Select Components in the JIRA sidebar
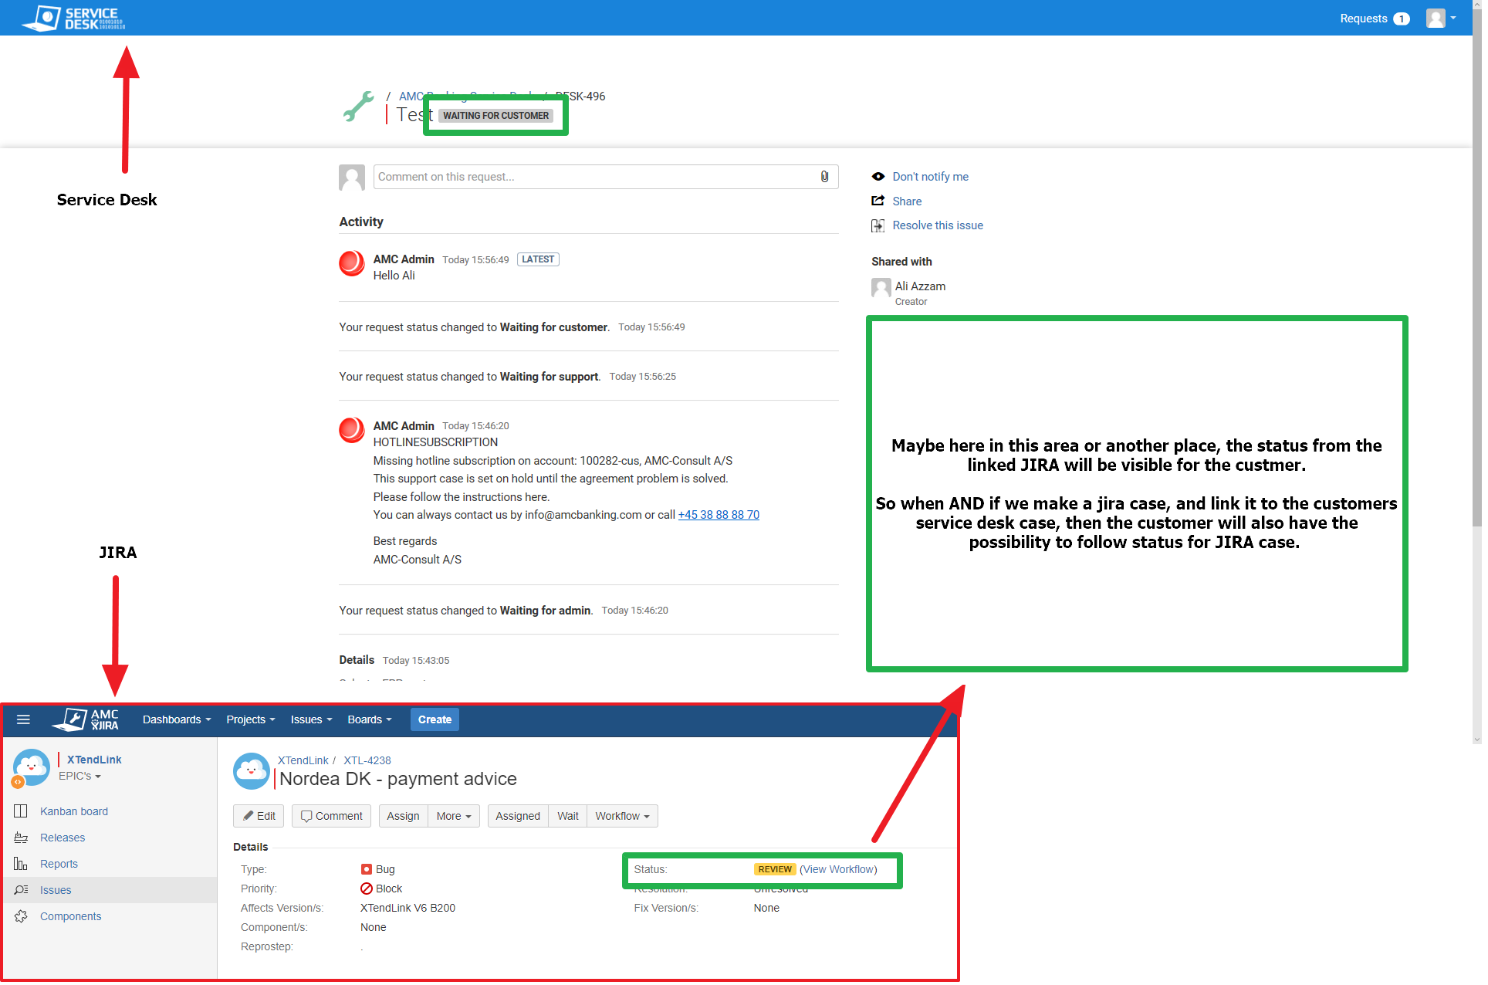 pyautogui.click(x=70, y=916)
